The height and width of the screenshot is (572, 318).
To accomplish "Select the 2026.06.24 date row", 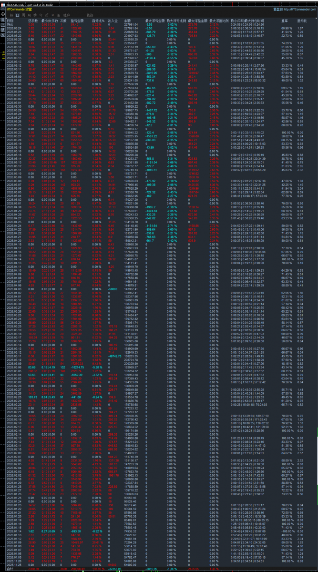I will coord(14,28).
